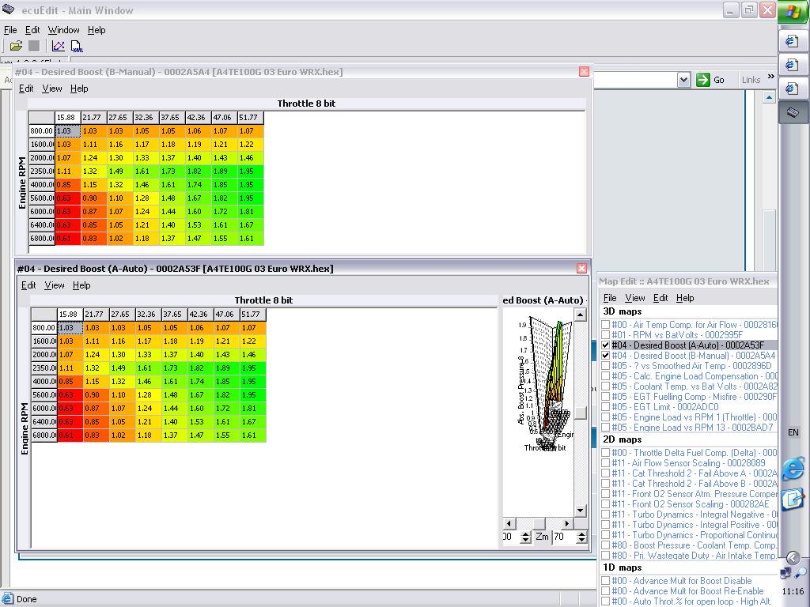This screenshot has width=810, height=607.
Task: Close the Desired Boost (B-Manual) window
Action: pyautogui.click(x=585, y=72)
